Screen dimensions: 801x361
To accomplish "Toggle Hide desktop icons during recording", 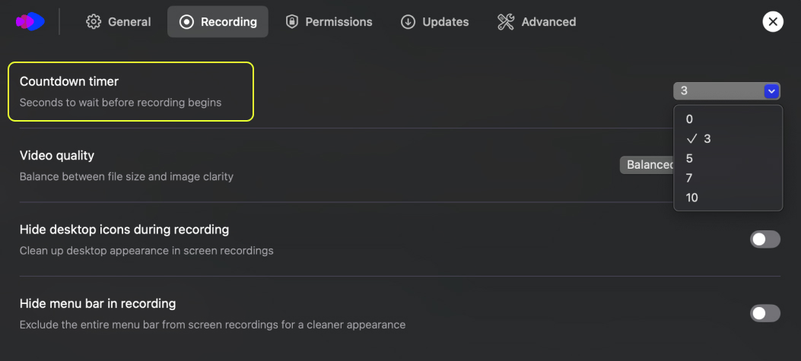I will point(764,239).
